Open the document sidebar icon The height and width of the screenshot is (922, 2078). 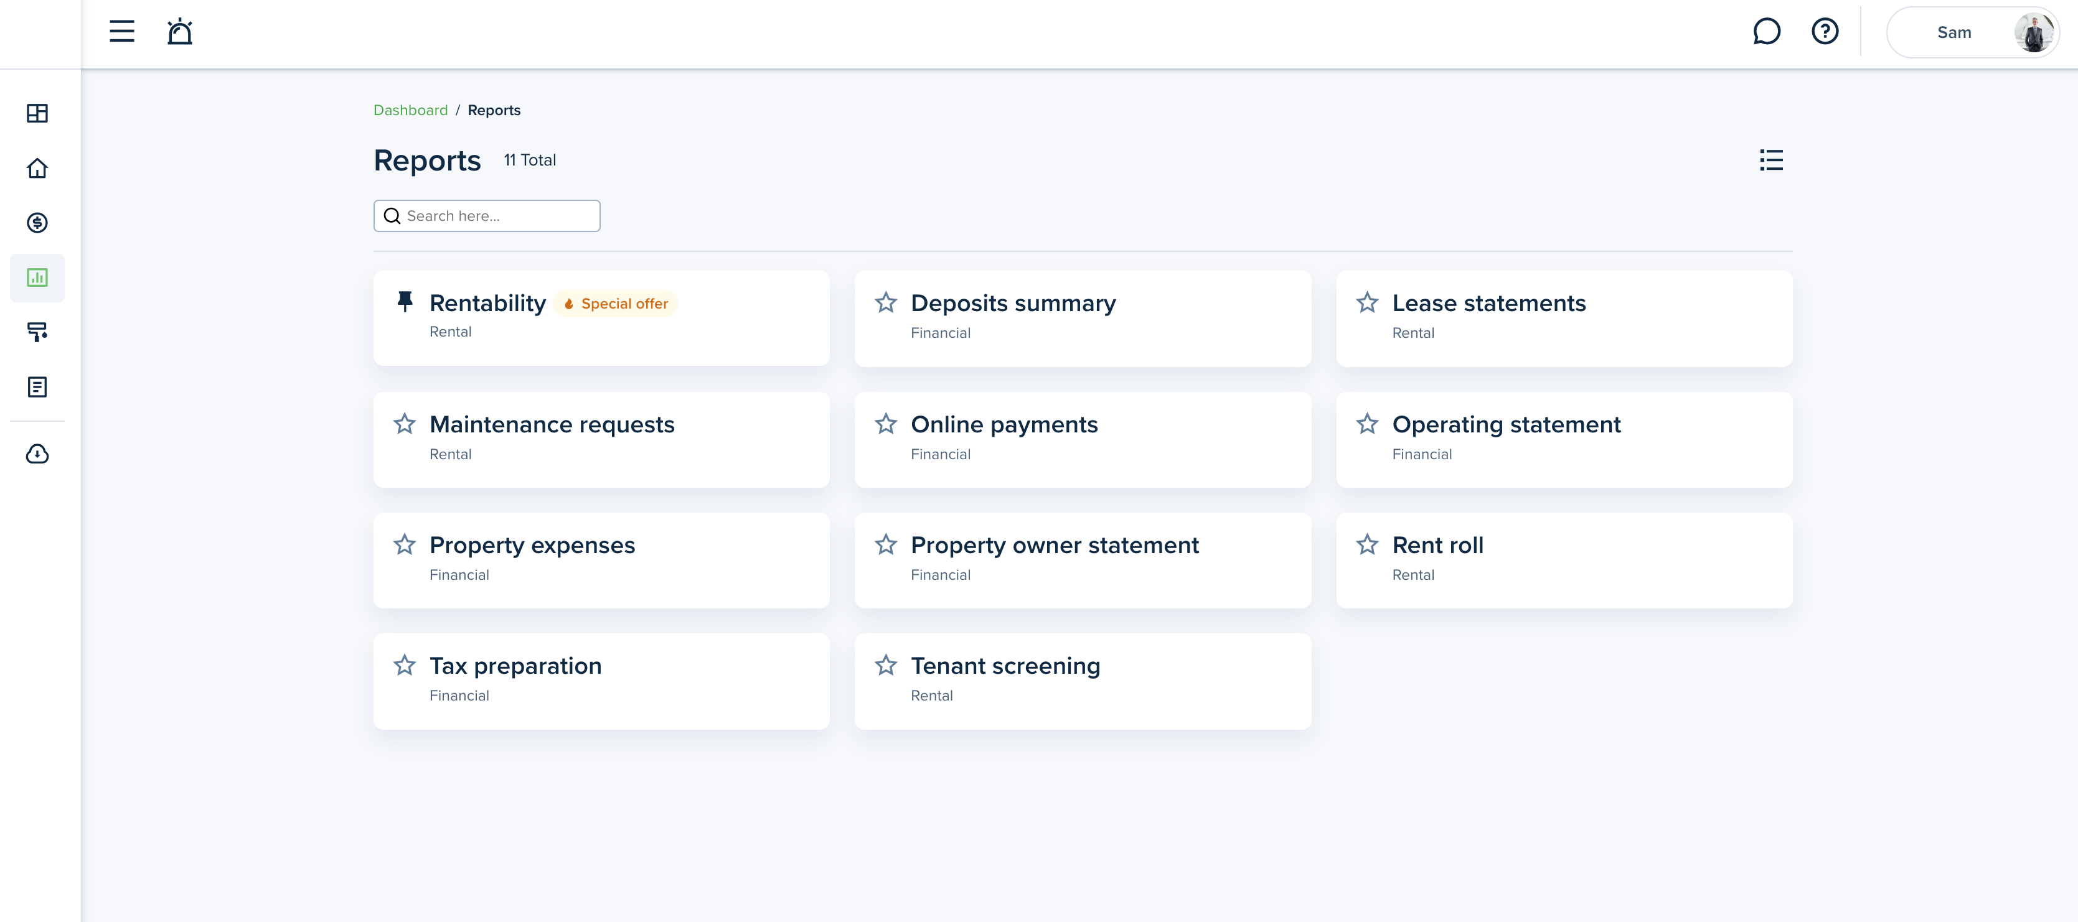pyautogui.click(x=37, y=387)
